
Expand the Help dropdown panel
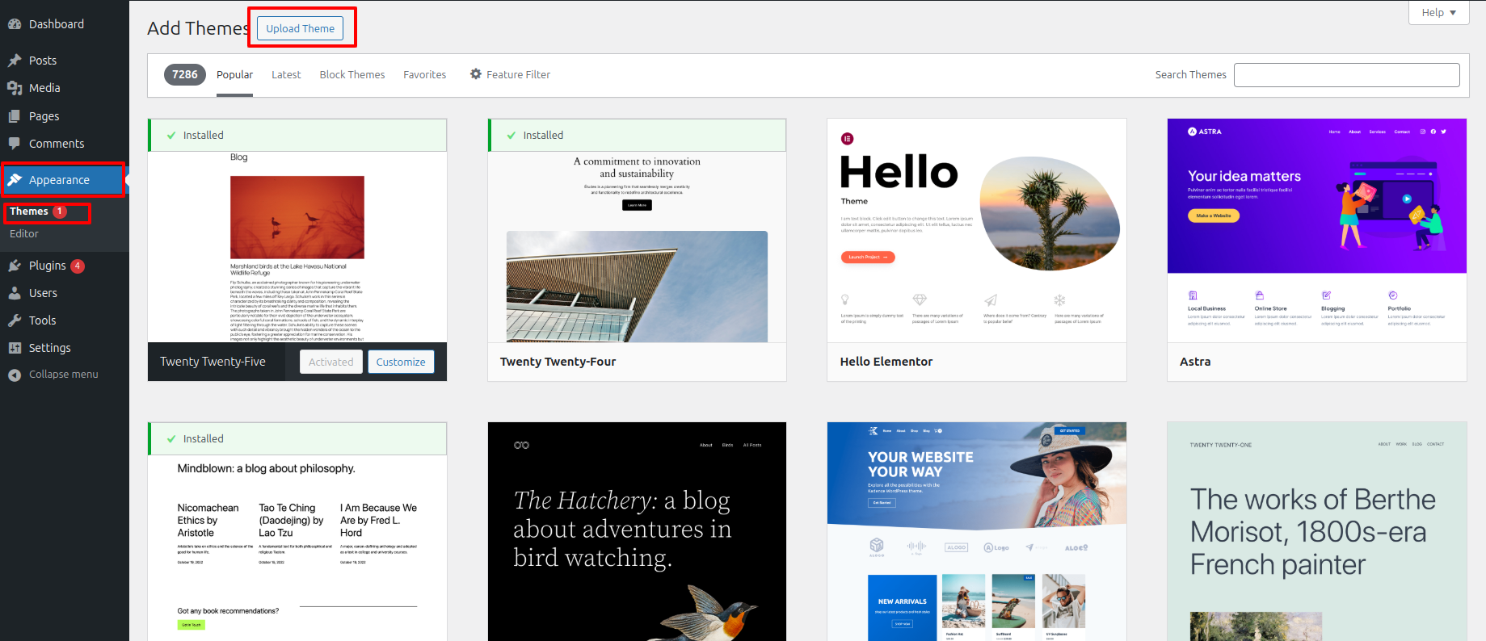(1439, 13)
